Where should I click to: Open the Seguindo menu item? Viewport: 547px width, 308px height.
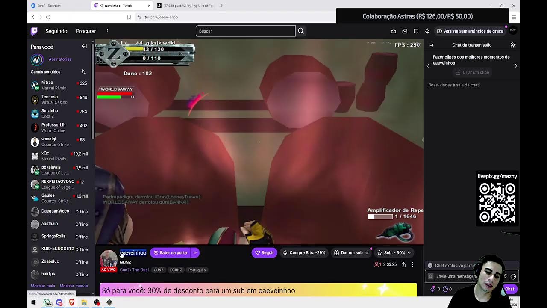(56, 31)
